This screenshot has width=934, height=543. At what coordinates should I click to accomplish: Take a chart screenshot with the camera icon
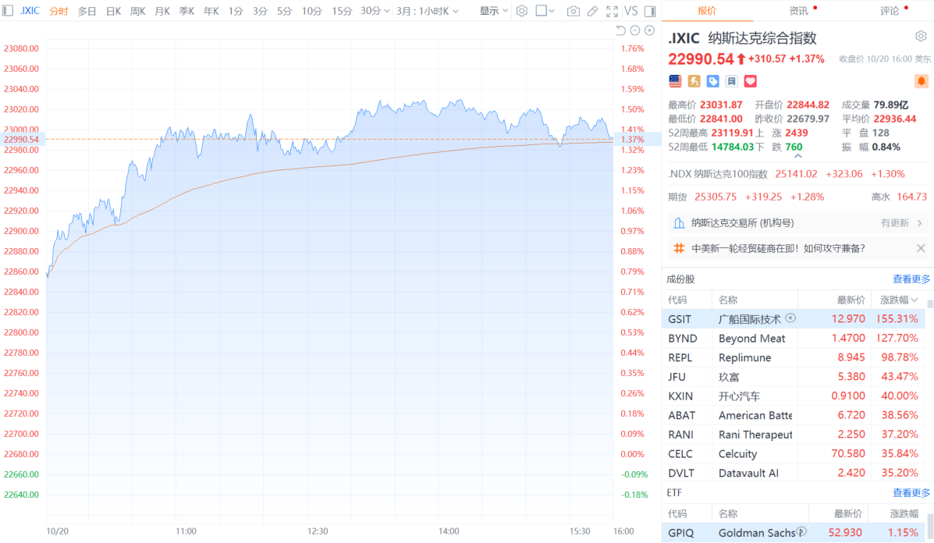[574, 11]
